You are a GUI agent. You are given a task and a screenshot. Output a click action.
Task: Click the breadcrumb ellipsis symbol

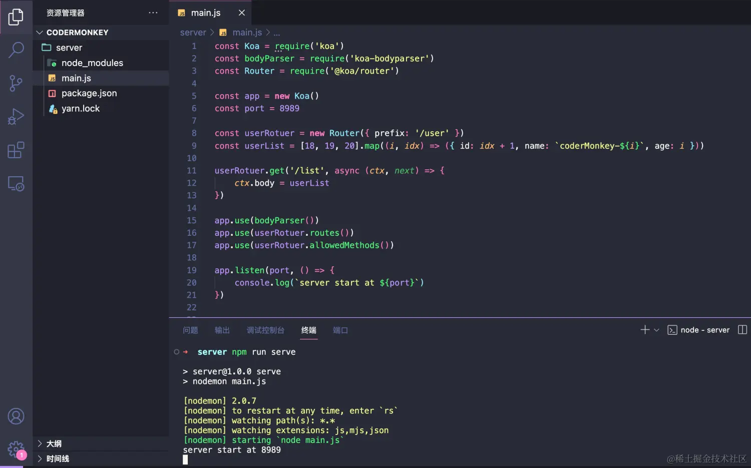[x=277, y=33]
